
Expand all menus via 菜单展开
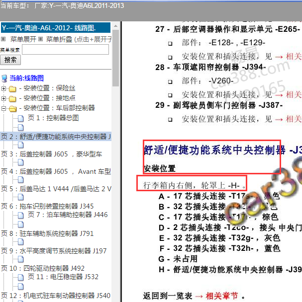23,39
